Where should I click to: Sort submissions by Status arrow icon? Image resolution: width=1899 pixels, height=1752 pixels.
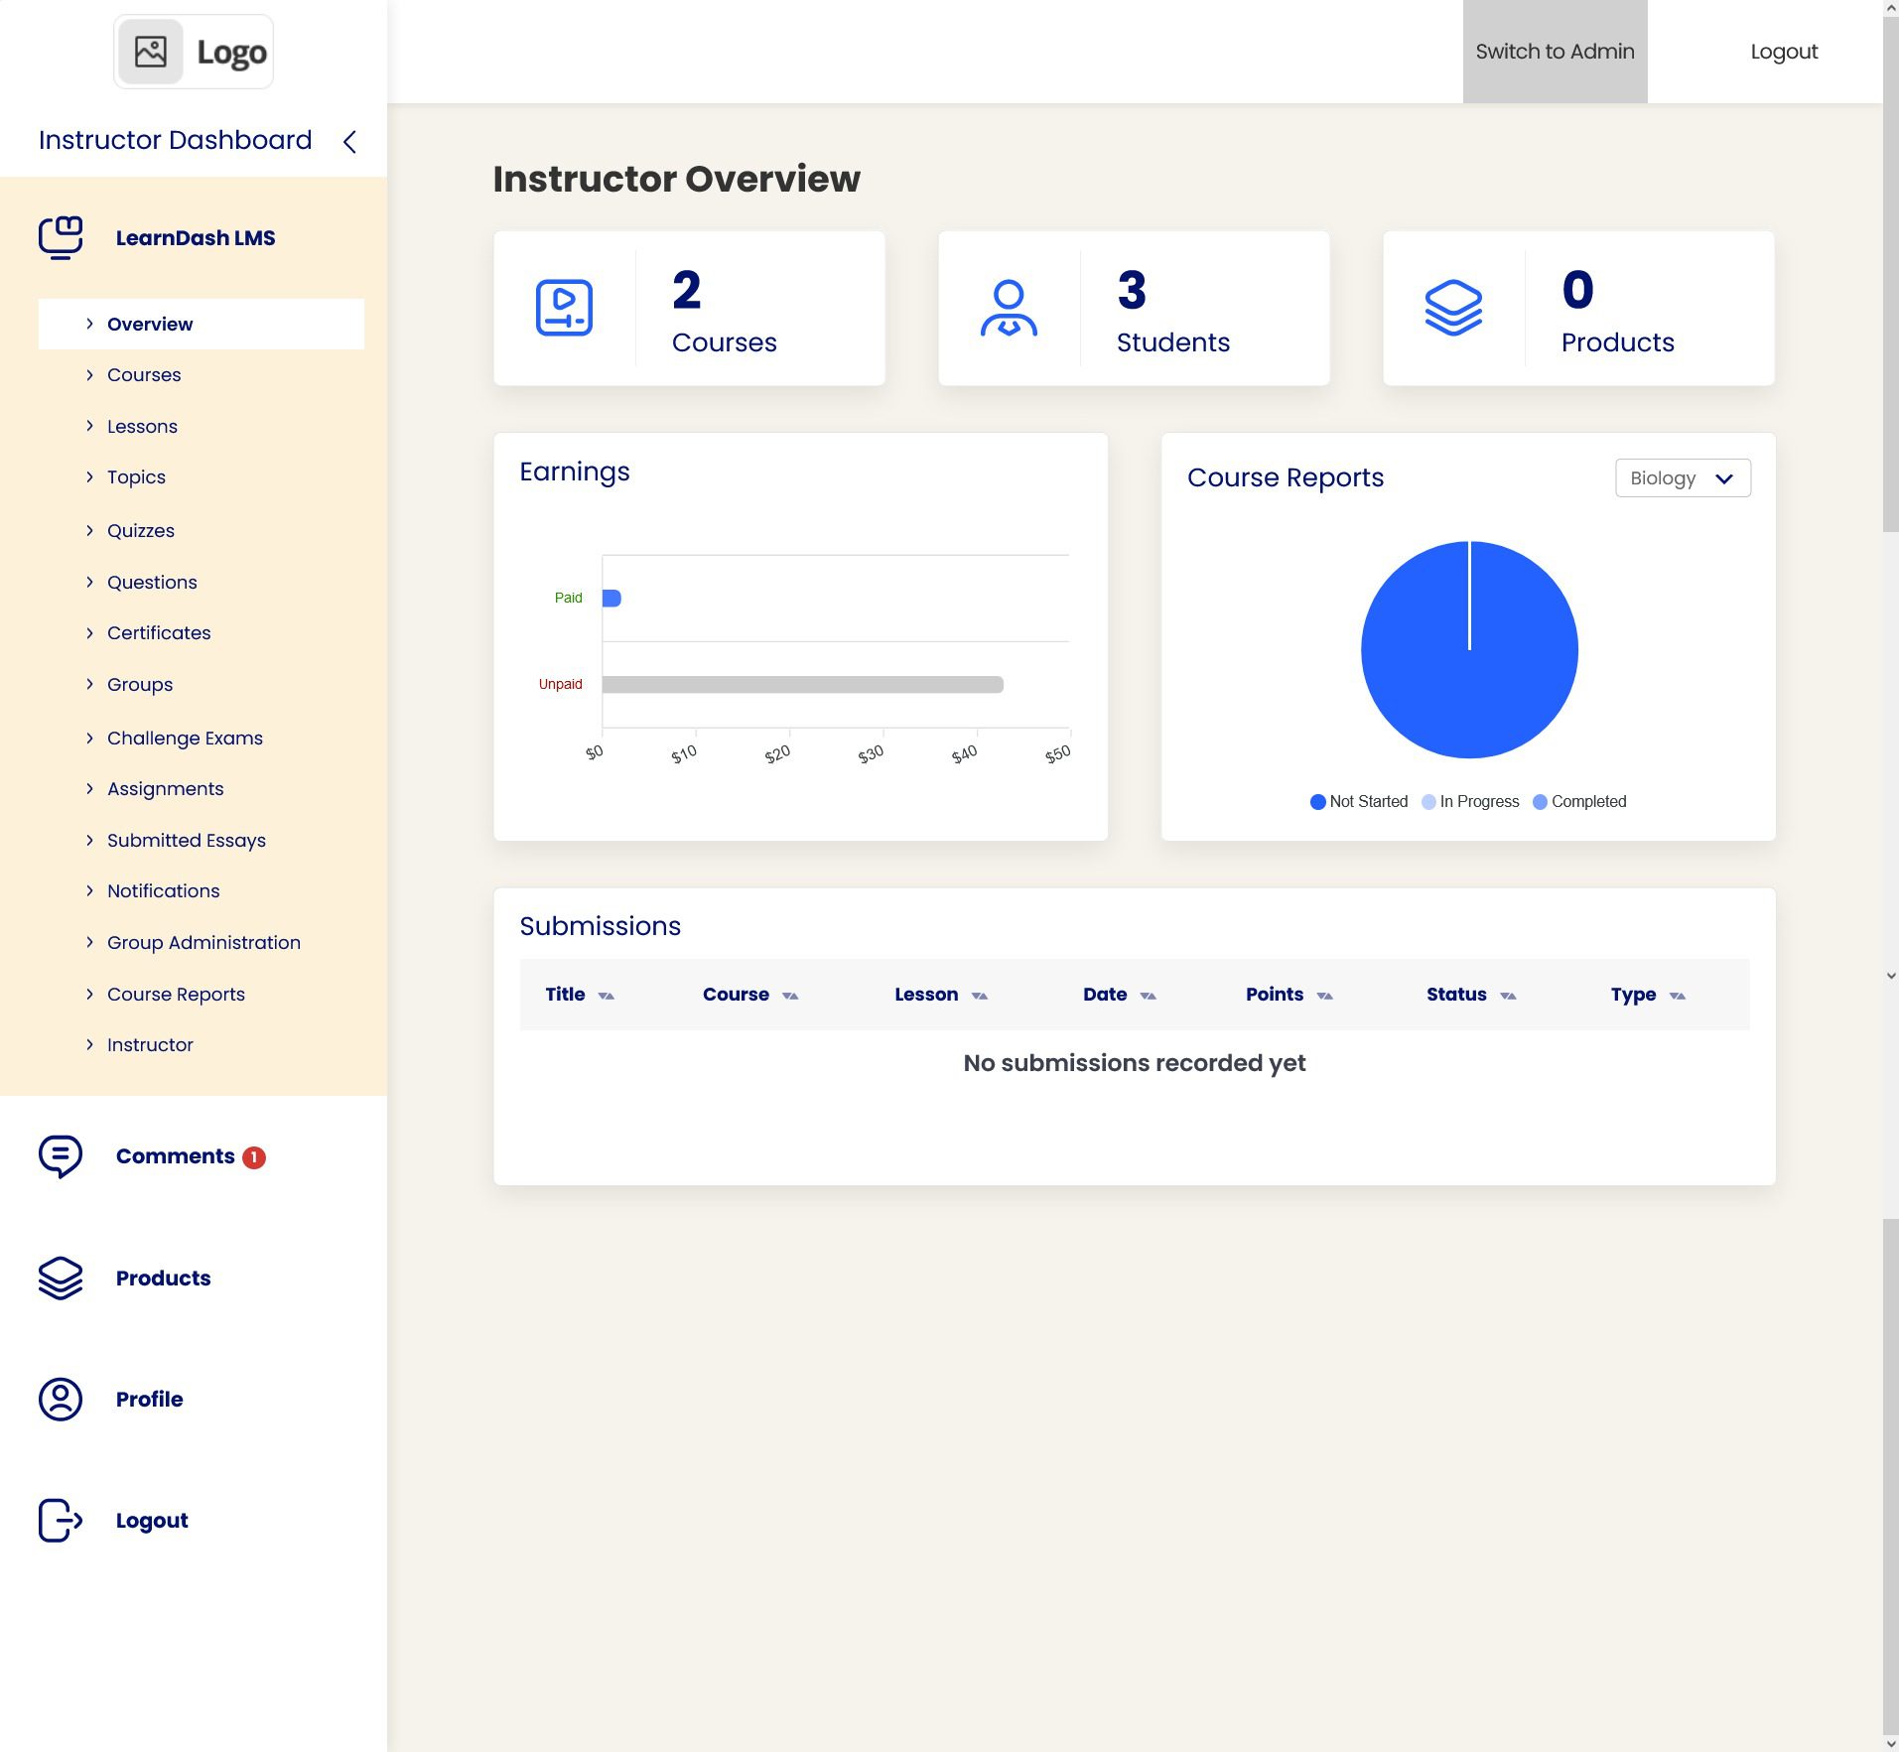pos(1508,996)
